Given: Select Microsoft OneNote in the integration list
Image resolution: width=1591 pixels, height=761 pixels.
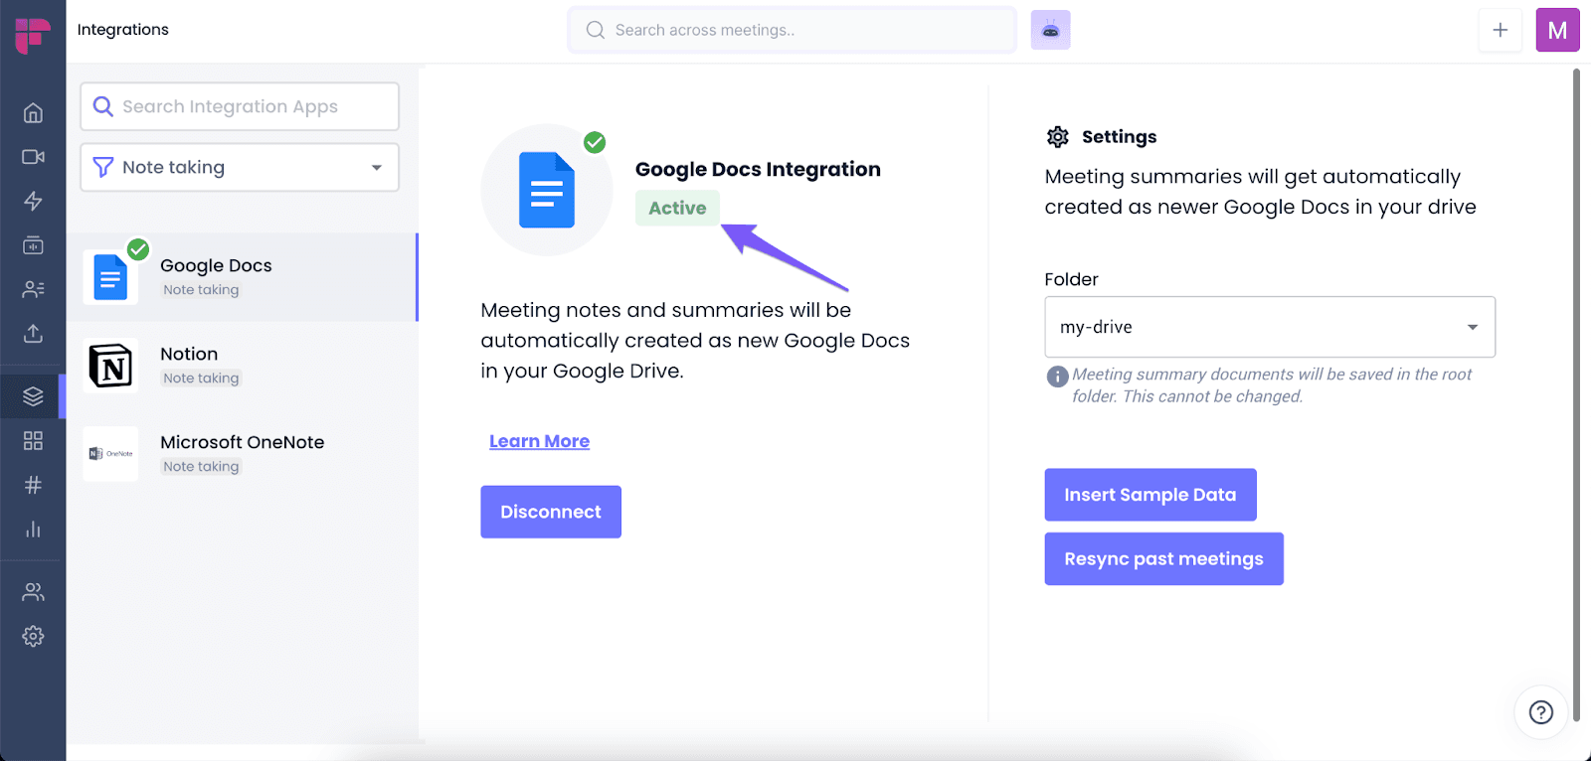Looking at the screenshot, I should pos(242,454).
